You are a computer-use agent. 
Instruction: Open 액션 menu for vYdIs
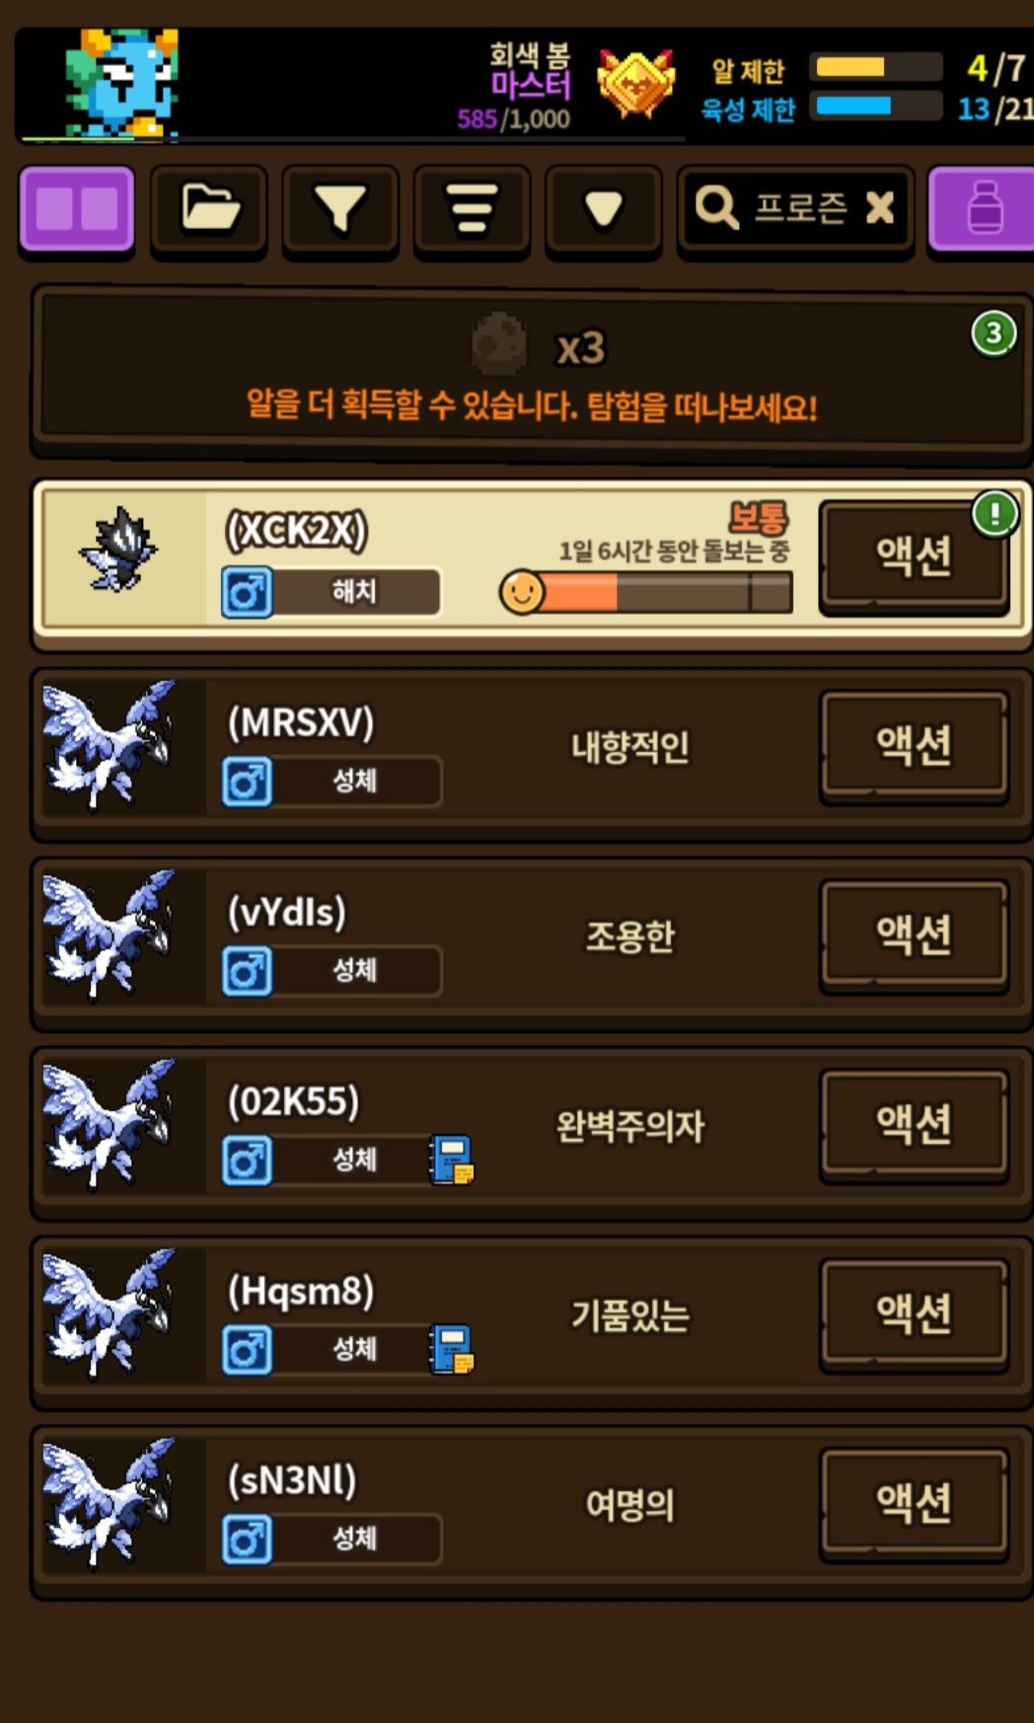915,936
